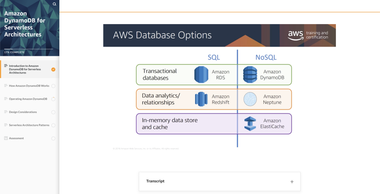Click status circle beside Design Considerations
380x194 pixels.
53,112
